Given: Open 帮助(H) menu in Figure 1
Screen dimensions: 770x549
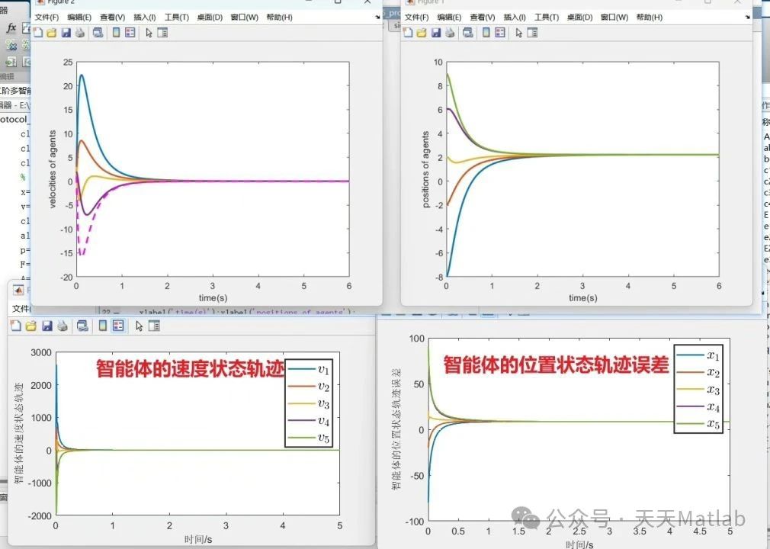Looking at the screenshot, I should tap(650, 18).
